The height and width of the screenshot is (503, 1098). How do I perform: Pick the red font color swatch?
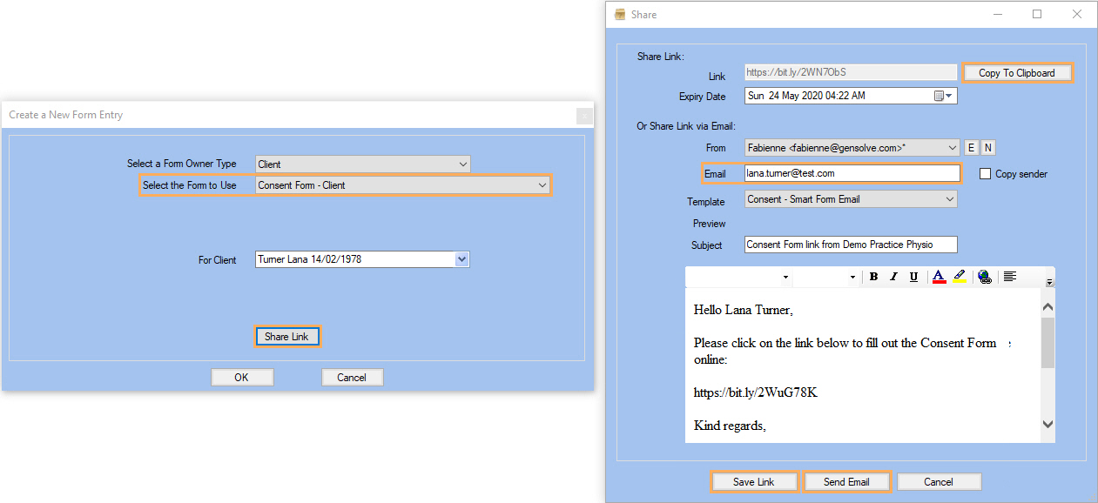pyautogui.click(x=939, y=277)
